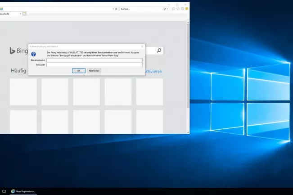Viewport: 293px width, 195px height.
Task: Click the magnifier in Suchen box
Action: tap(164, 9)
